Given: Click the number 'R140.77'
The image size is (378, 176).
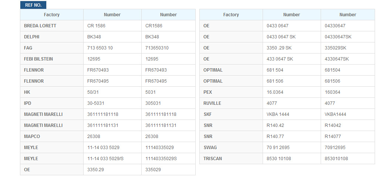Looking at the screenshot, I should (275, 136).
